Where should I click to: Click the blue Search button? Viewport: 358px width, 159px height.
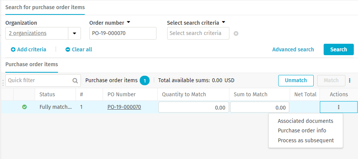pos(339,49)
